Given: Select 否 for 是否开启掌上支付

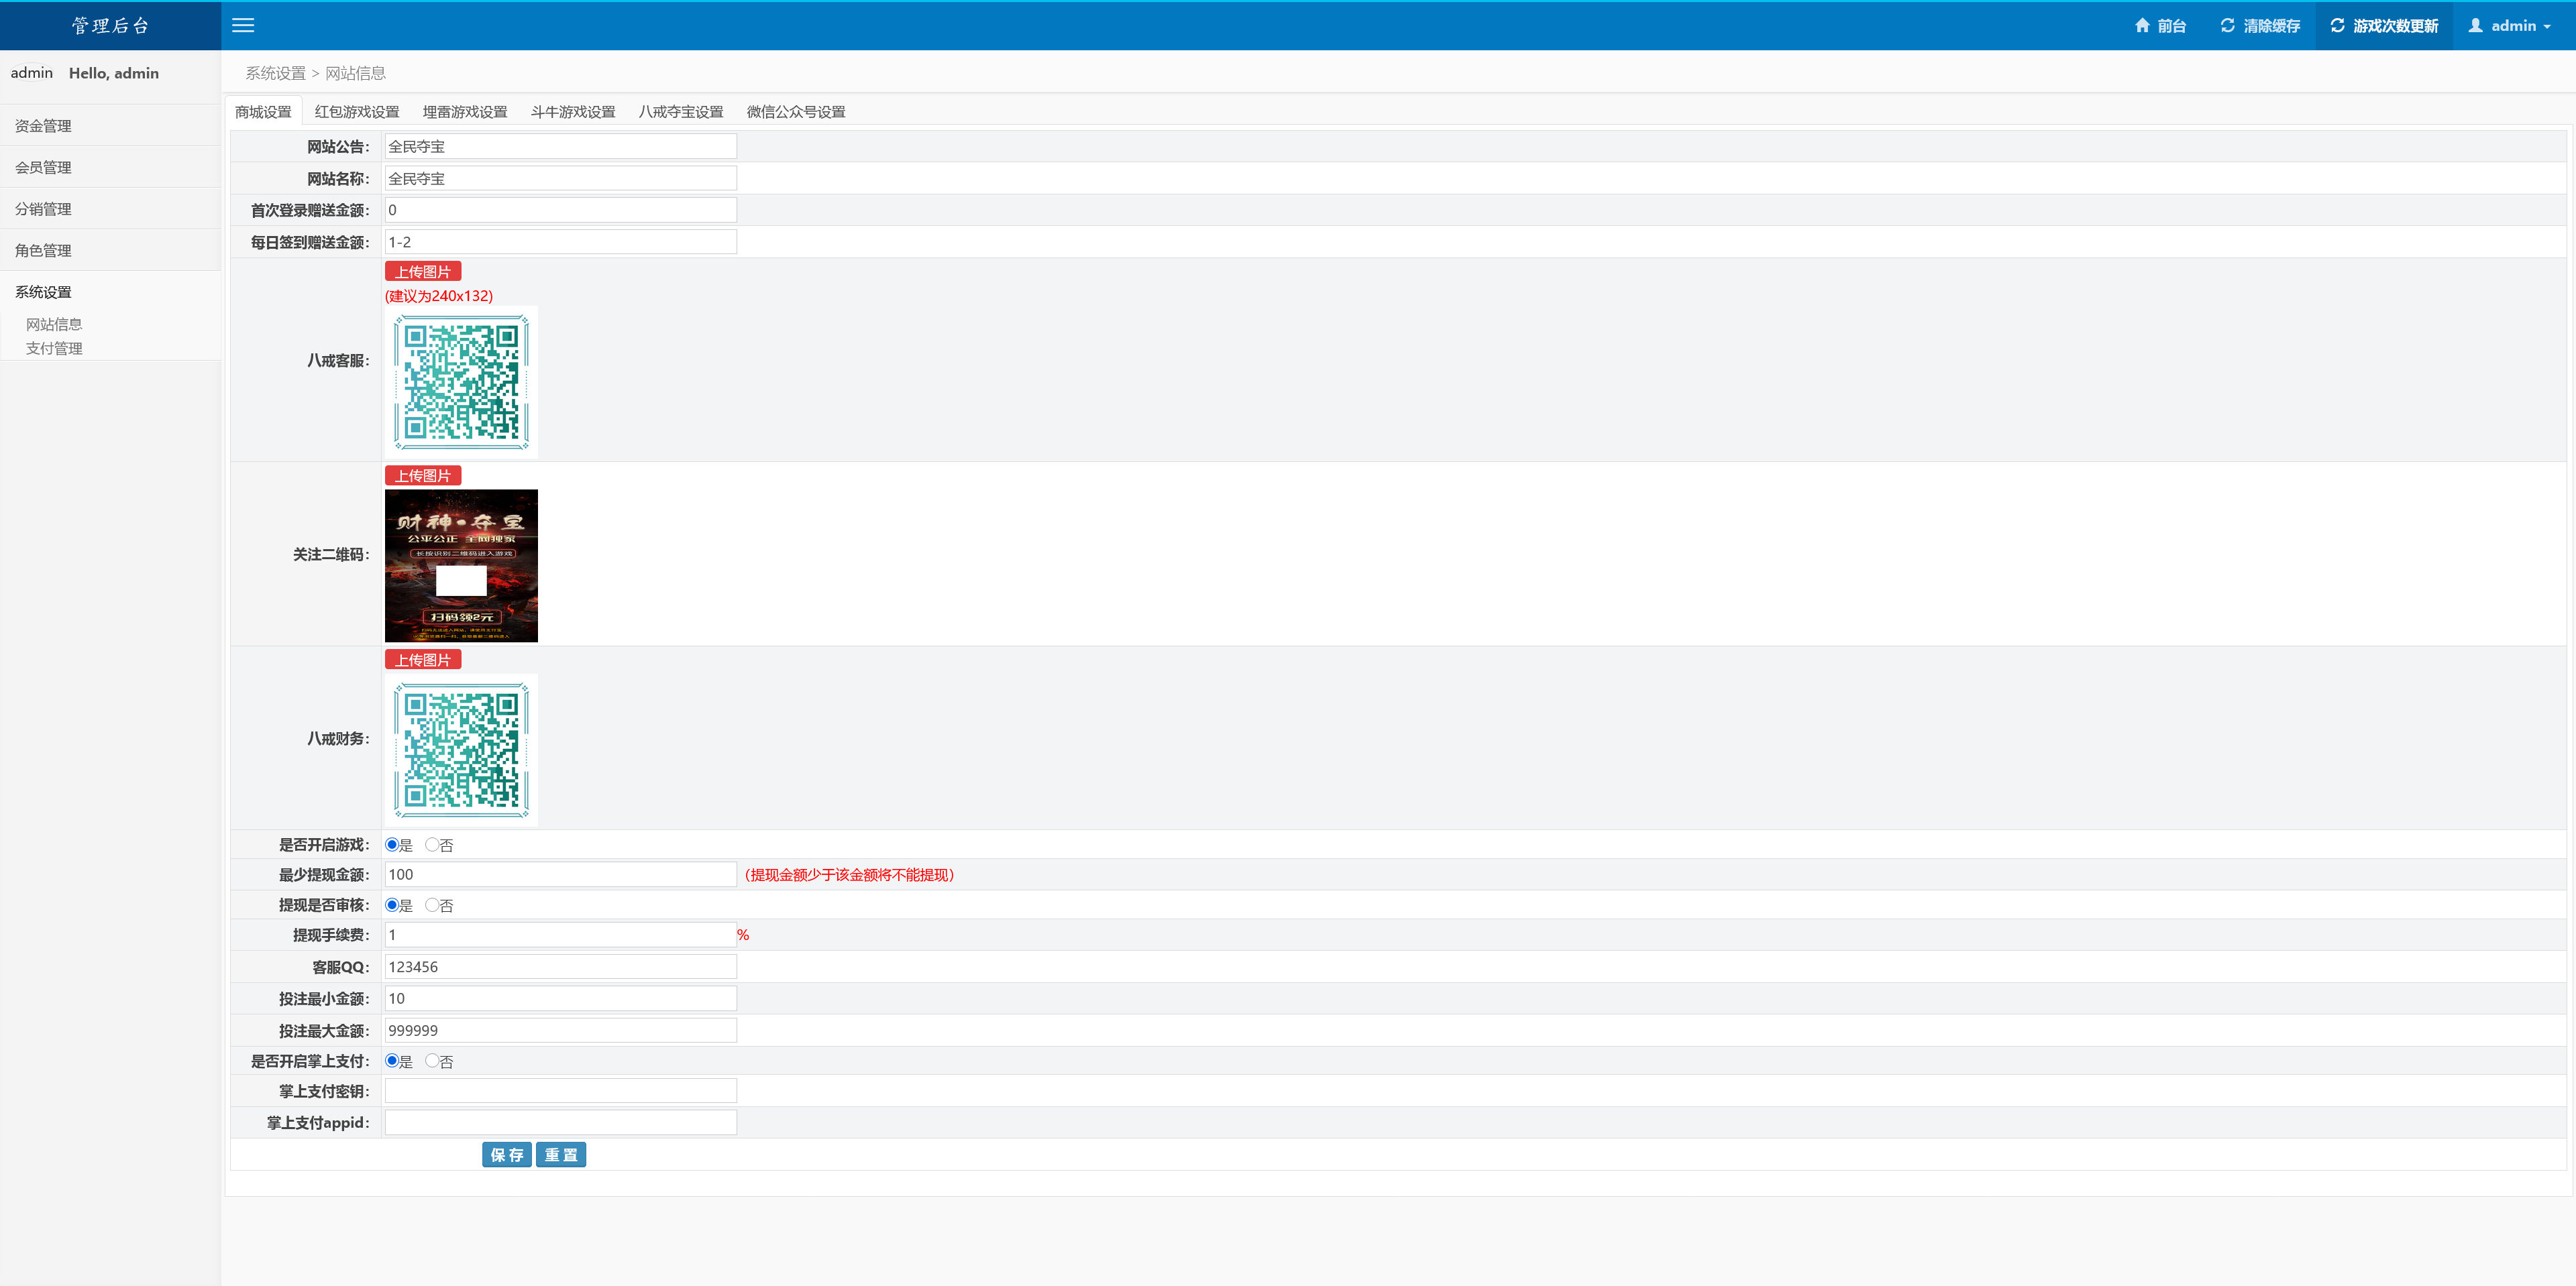Looking at the screenshot, I should pos(432,1061).
